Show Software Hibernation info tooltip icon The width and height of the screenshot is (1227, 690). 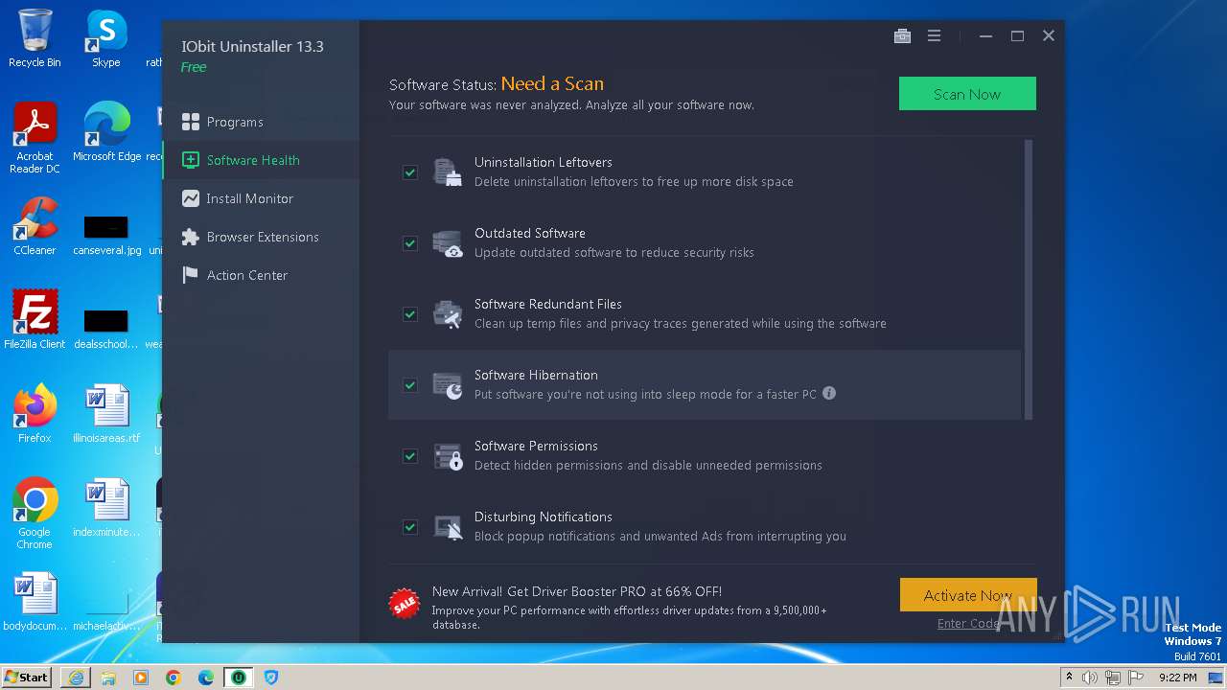coord(829,393)
